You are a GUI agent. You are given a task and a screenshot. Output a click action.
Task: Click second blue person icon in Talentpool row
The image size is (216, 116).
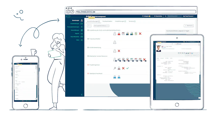(x=119, y=77)
